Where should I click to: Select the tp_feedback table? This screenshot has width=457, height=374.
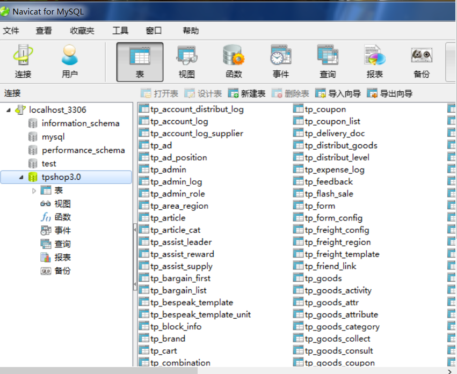pos(329,182)
